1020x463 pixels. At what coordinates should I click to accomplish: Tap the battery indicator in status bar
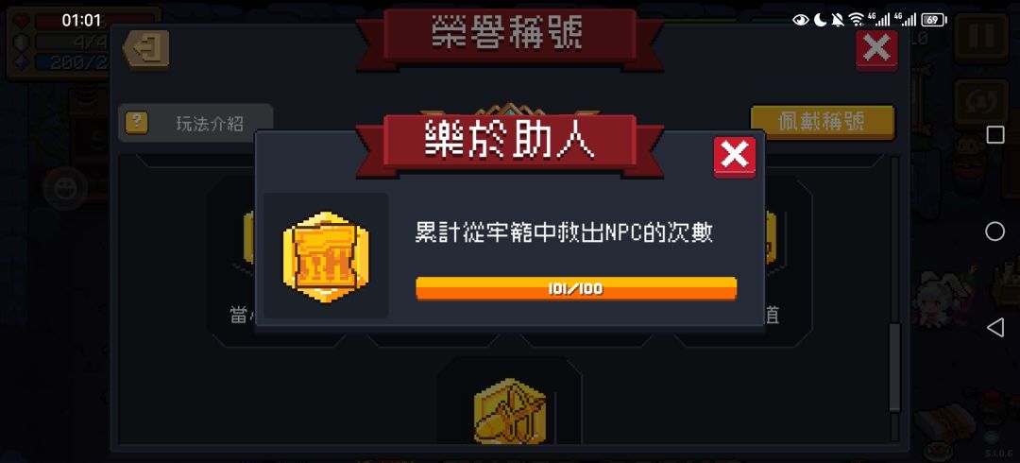(934, 20)
